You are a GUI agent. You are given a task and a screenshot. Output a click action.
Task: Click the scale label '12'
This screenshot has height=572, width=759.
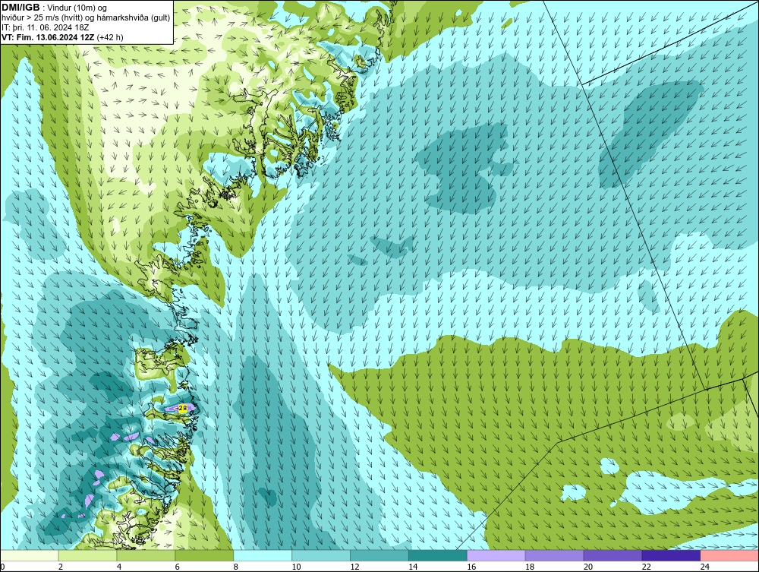[x=354, y=567]
